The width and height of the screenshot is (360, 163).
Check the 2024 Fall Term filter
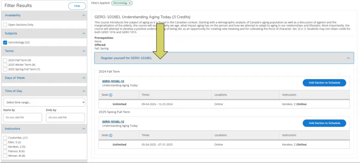click(x=5, y=60)
